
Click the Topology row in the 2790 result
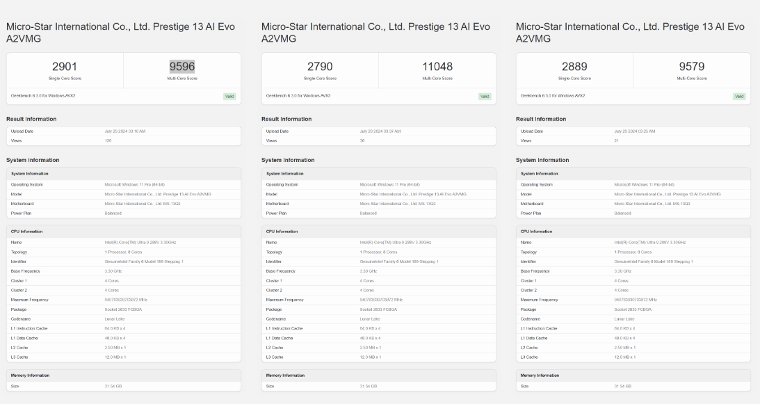point(378,252)
